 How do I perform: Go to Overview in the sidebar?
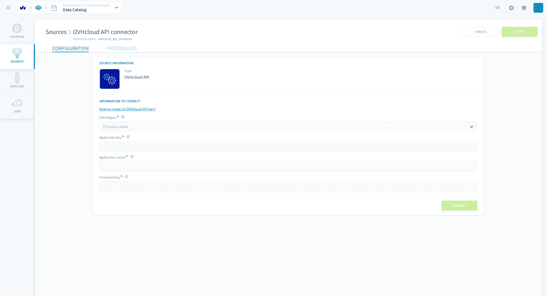point(17,31)
